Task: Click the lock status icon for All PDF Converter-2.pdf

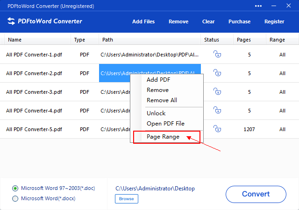Action: pyautogui.click(x=217, y=73)
